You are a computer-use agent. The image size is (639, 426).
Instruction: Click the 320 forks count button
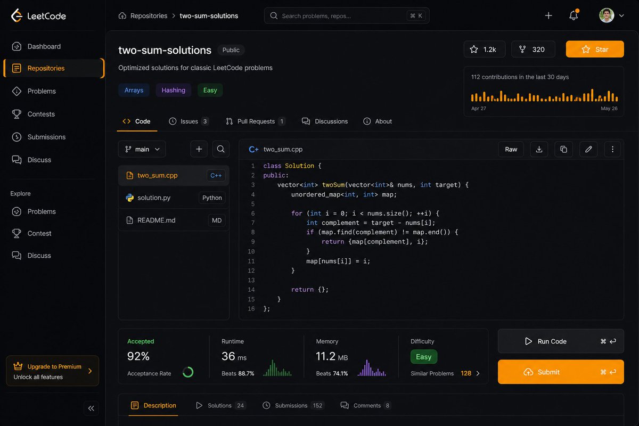[x=533, y=49]
